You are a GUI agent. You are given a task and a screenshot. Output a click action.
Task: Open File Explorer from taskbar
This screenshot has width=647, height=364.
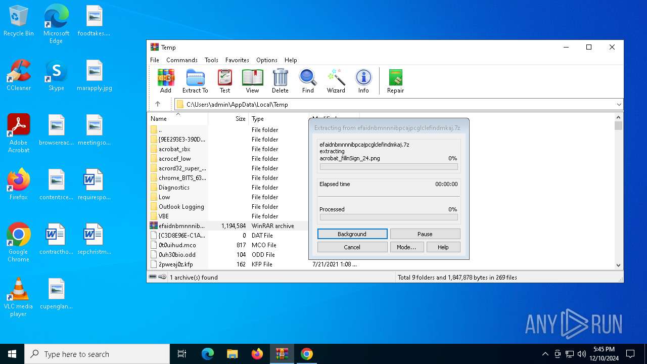[233, 354]
